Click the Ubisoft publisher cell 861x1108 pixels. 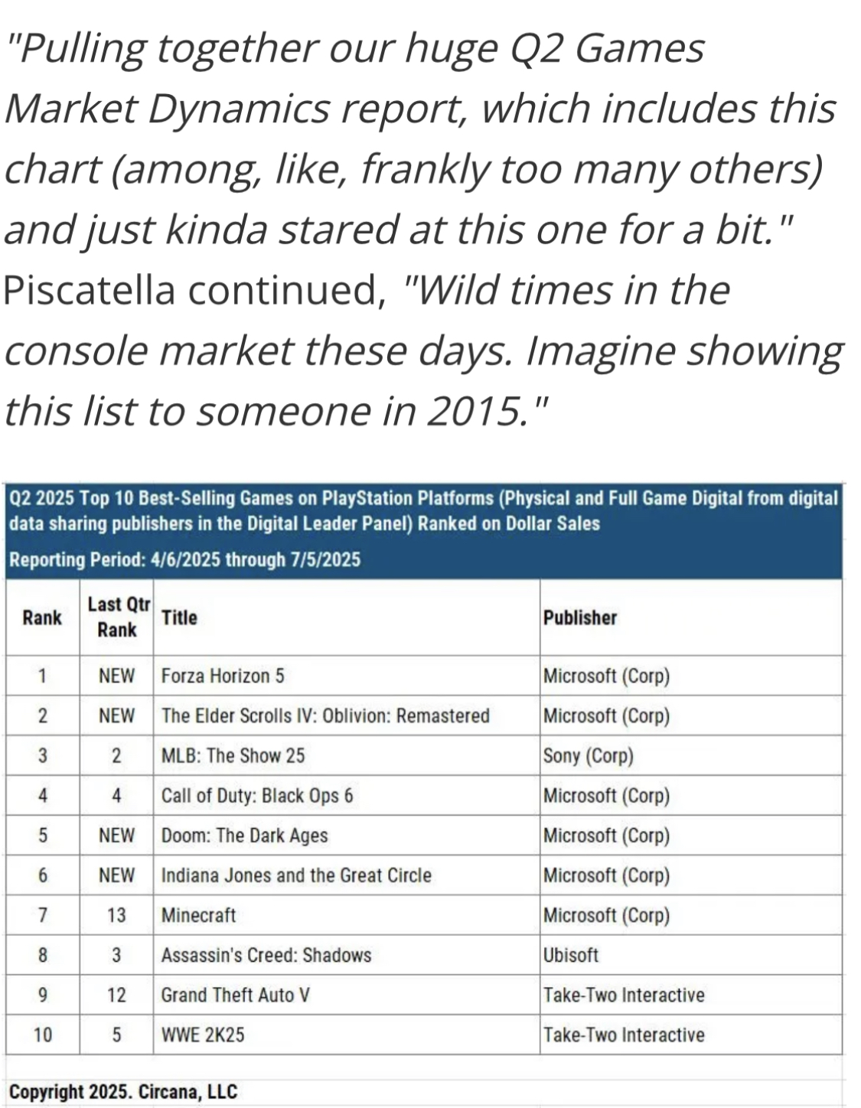click(691, 955)
